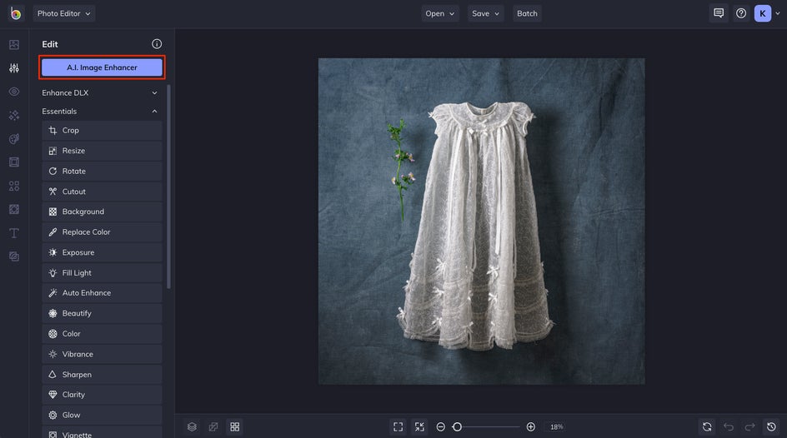Image resolution: width=787 pixels, height=438 pixels.
Task: Open the Textures sidebar icon
Action: [x=14, y=256]
